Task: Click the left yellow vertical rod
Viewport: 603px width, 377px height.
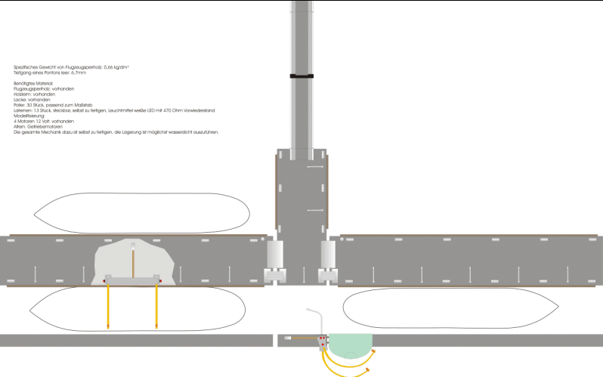Action: pyautogui.click(x=109, y=306)
